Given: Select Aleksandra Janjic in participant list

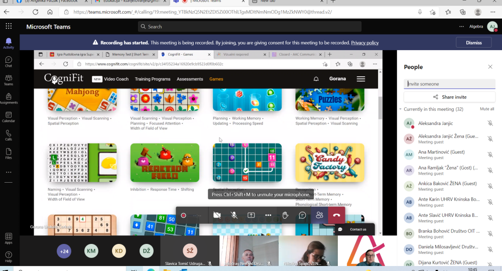Looking at the screenshot, I should (448, 123).
